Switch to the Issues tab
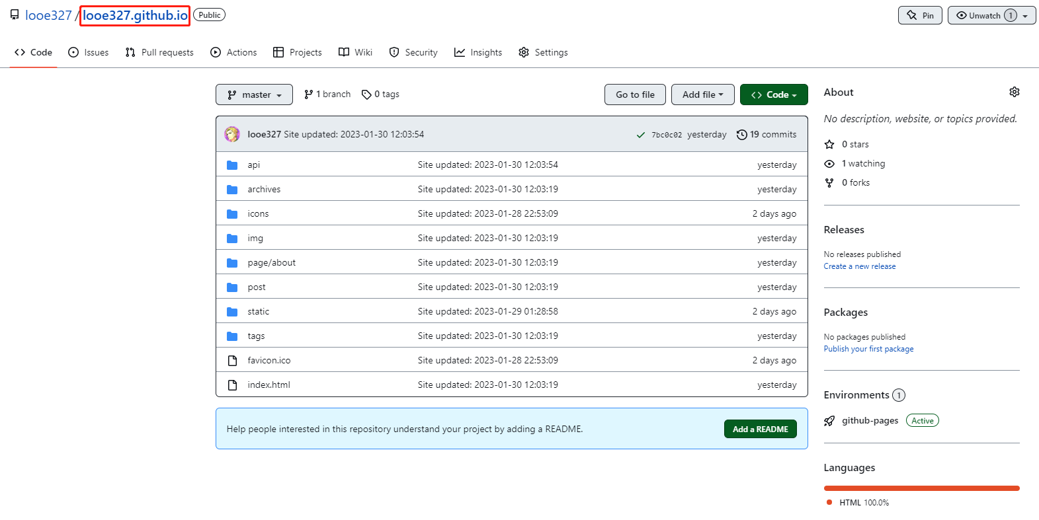This screenshot has width=1039, height=520. pos(89,52)
